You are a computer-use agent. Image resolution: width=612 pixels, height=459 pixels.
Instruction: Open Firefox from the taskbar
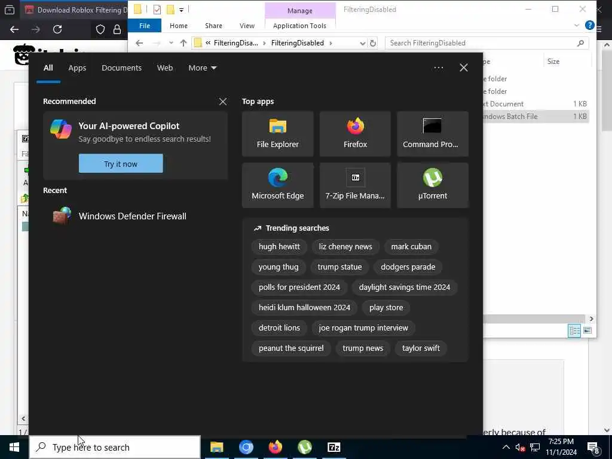coord(275,447)
